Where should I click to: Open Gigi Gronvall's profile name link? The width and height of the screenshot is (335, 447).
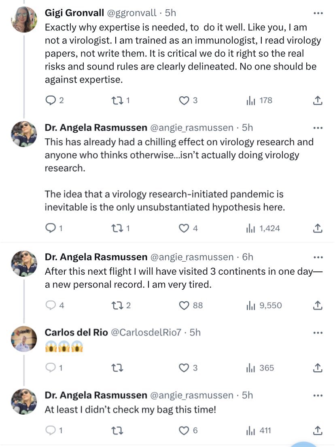[74, 13]
